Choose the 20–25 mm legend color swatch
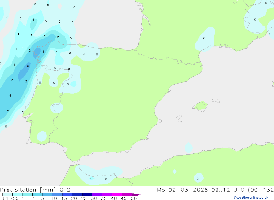This screenshot has height=200, width=274. coord(77,195)
